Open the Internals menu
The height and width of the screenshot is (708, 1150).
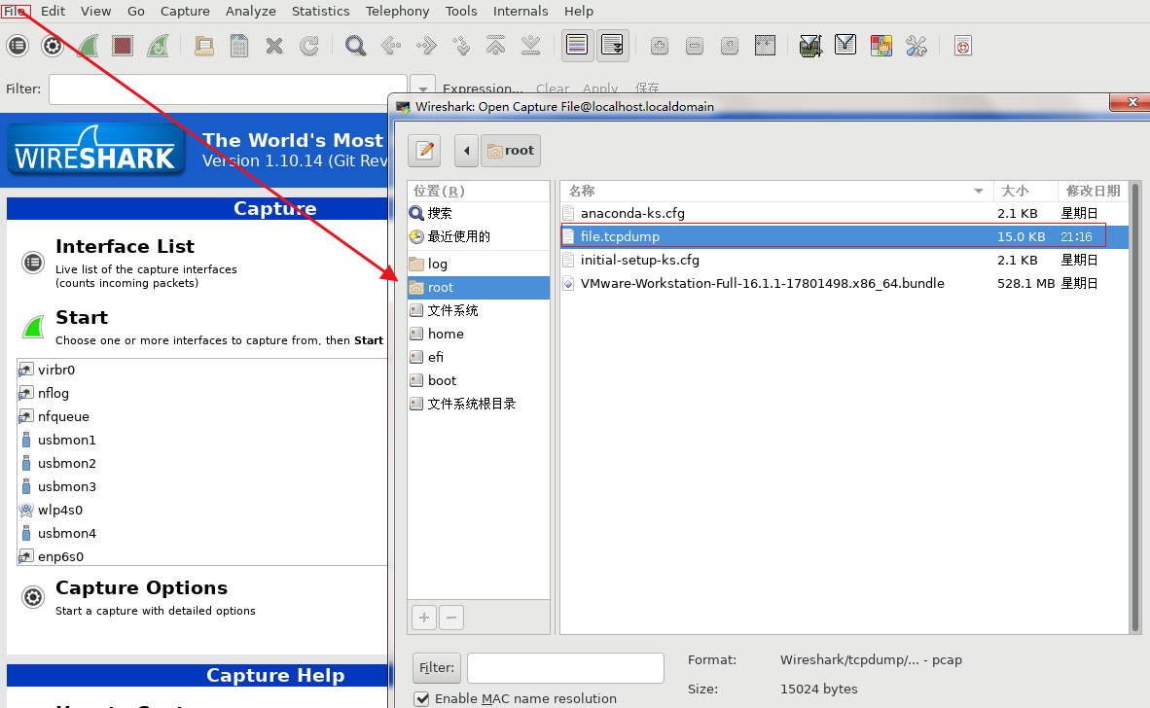(x=521, y=11)
